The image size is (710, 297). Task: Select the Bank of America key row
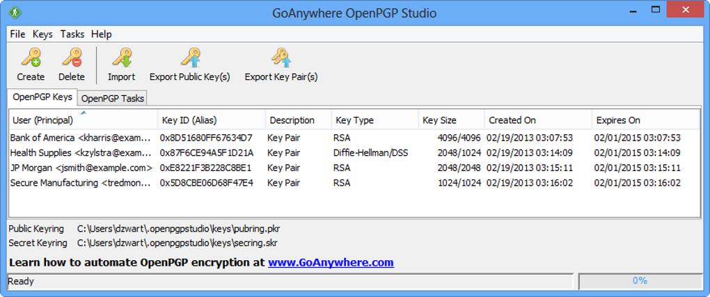[80, 138]
